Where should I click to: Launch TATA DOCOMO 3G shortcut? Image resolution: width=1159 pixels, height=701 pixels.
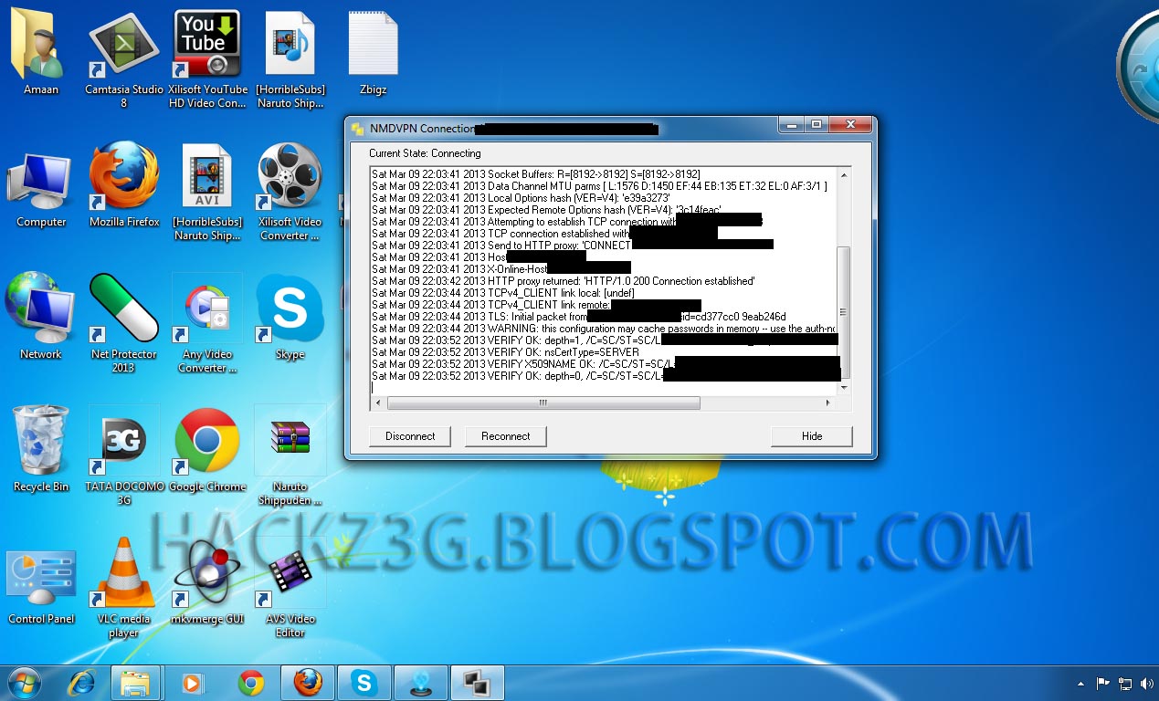(124, 455)
